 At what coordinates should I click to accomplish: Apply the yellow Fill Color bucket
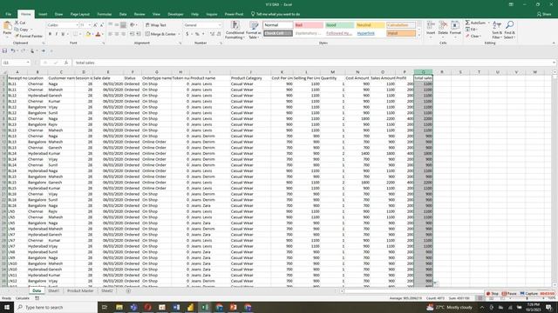point(88,34)
